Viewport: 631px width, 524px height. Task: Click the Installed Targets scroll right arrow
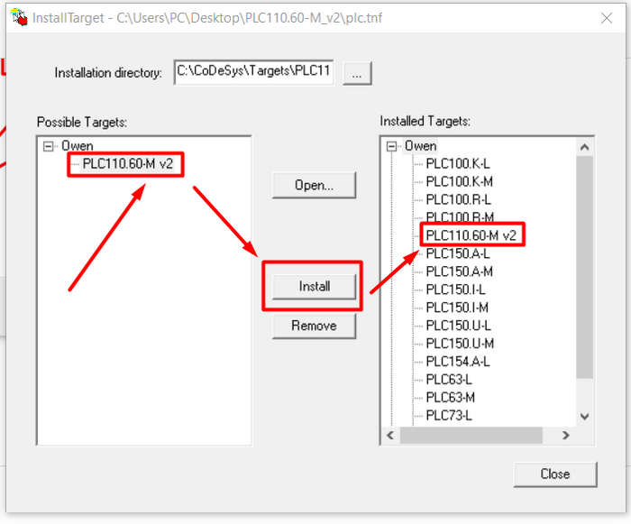click(566, 435)
